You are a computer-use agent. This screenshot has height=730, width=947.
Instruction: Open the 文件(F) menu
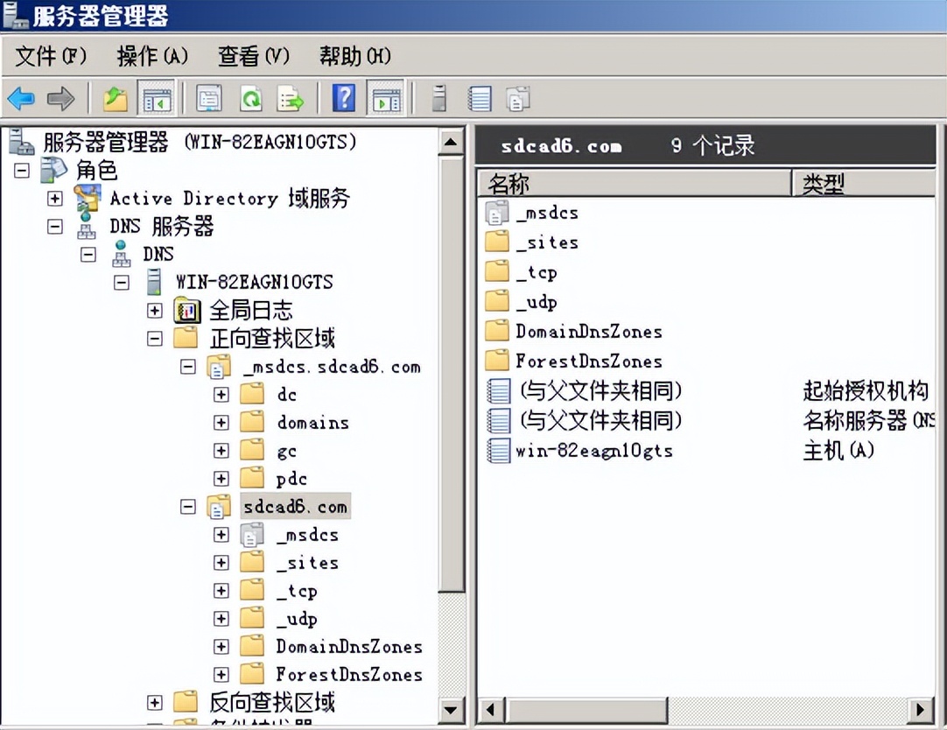(x=51, y=55)
